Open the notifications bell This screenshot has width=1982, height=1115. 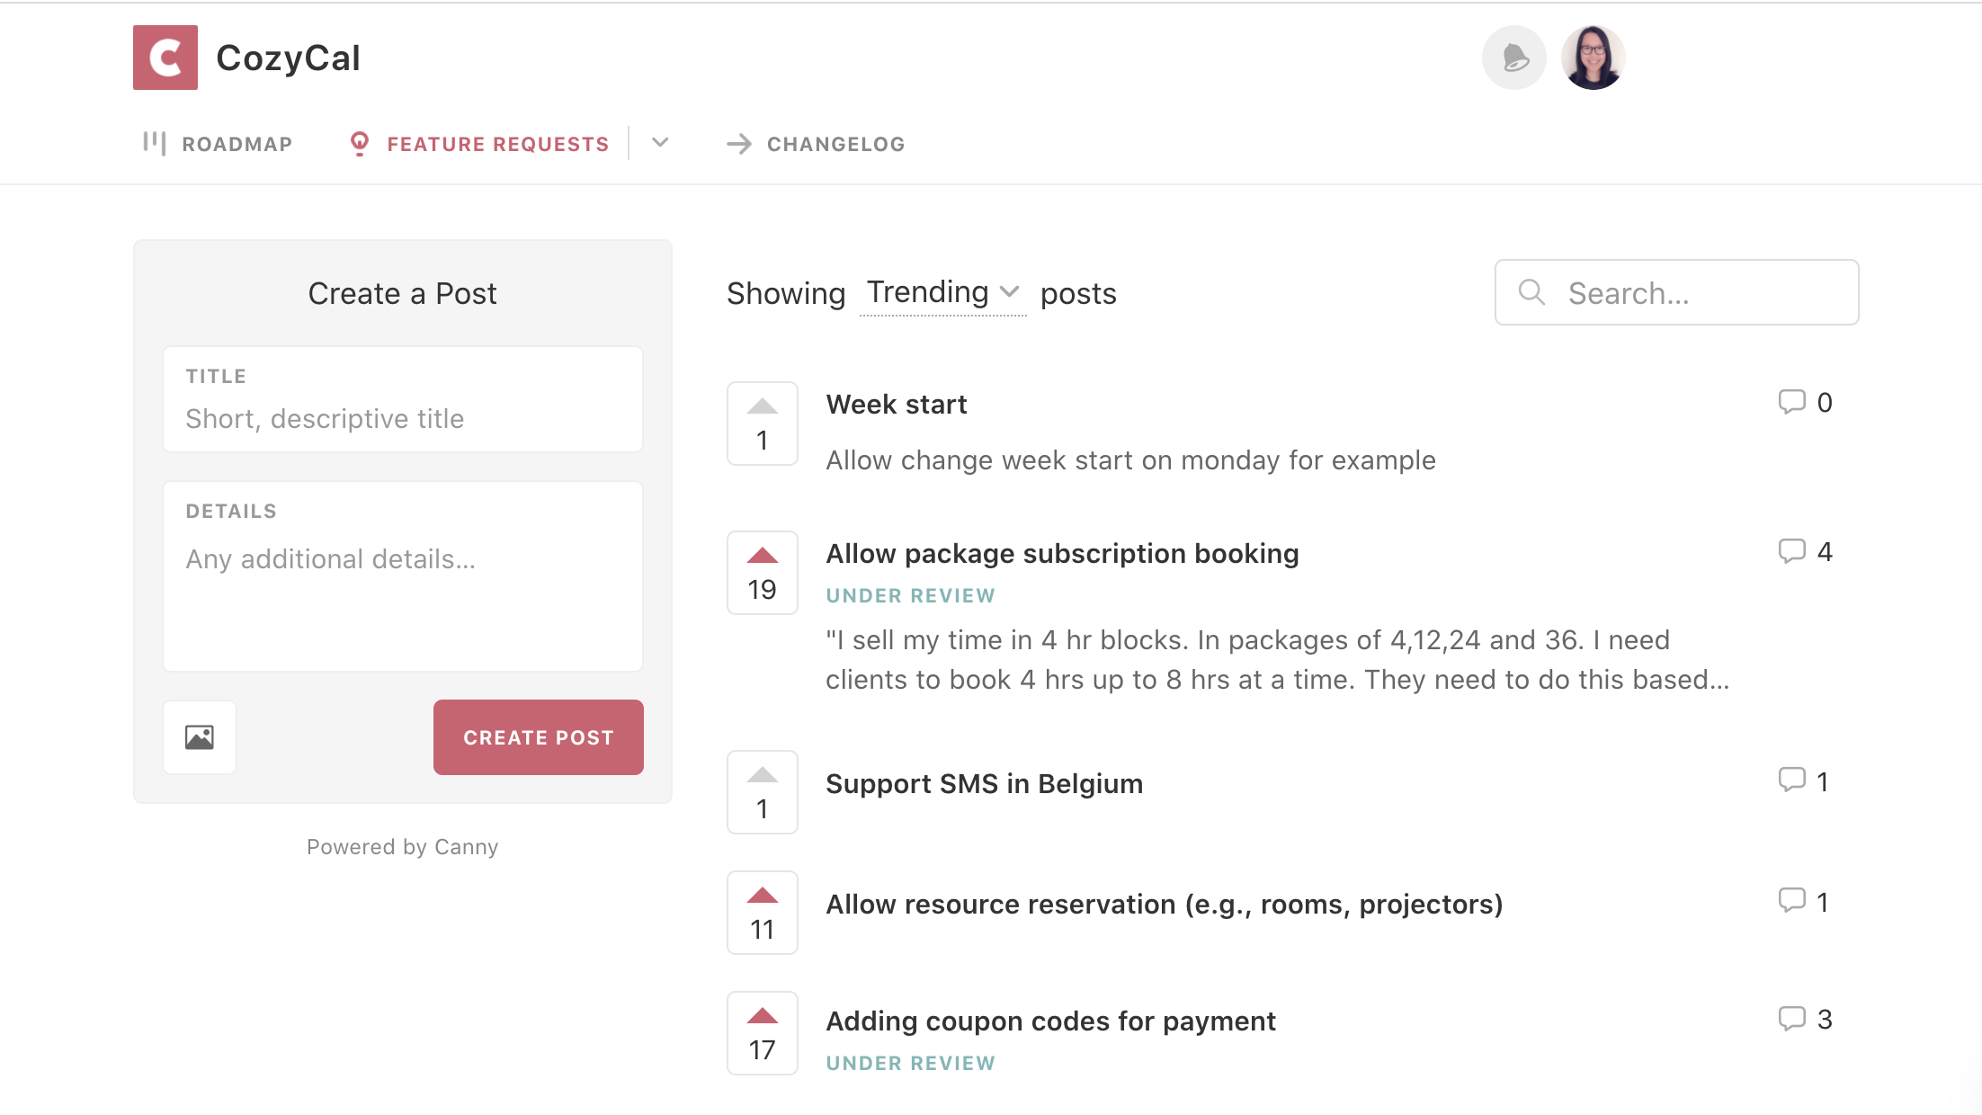coord(1514,58)
